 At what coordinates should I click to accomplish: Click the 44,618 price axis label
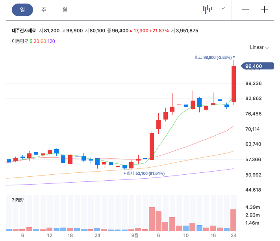tap(253, 190)
